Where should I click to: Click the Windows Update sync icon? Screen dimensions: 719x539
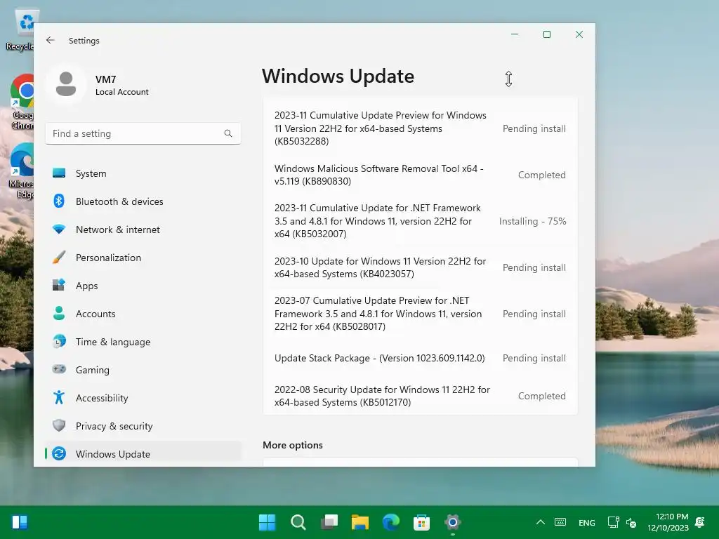tap(59, 454)
